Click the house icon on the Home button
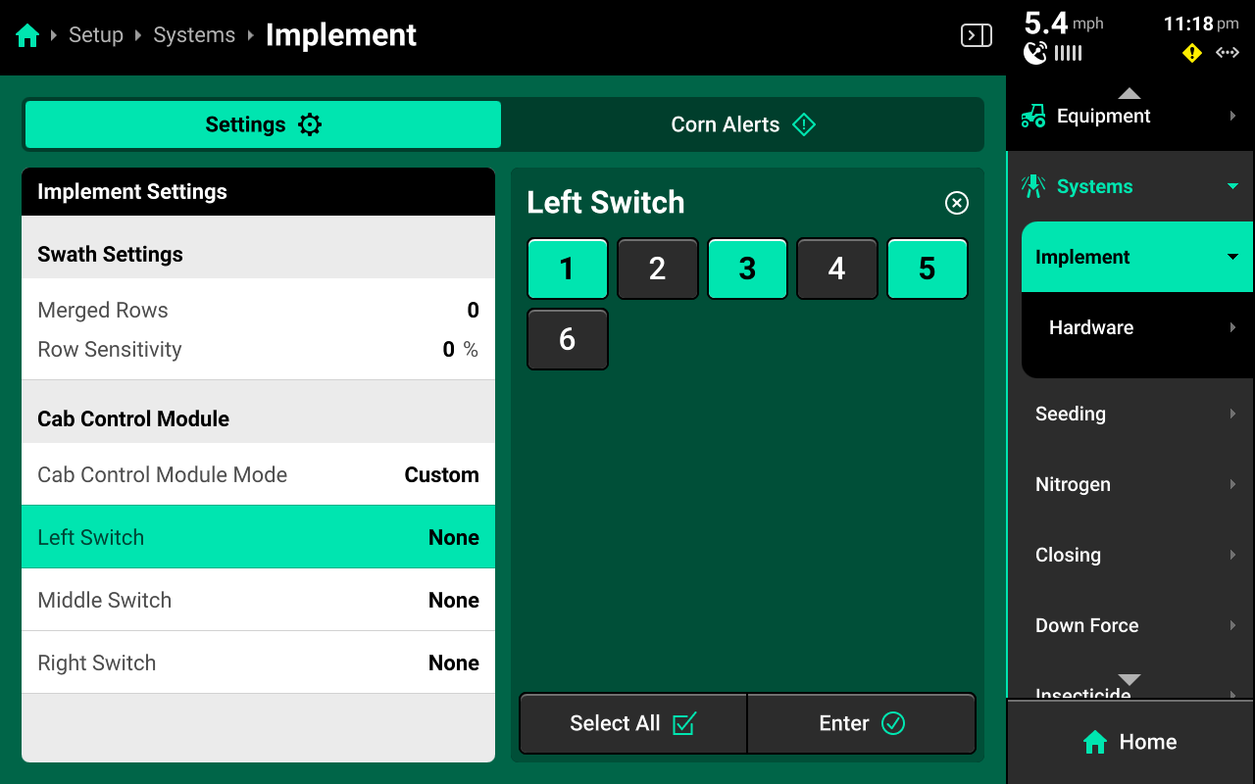Viewport: 1255px width, 784px height. tap(1095, 742)
